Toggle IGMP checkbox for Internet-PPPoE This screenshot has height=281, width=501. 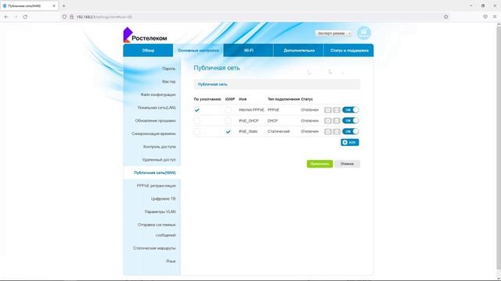(x=228, y=110)
